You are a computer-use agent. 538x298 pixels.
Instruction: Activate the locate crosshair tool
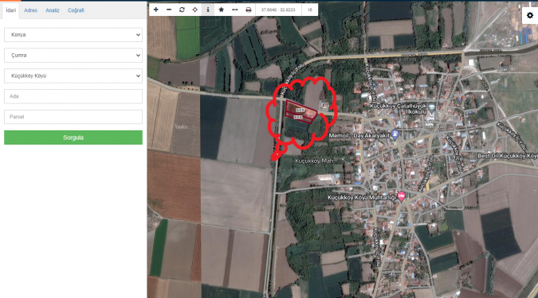pyautogui.click(x=195, y=10)
